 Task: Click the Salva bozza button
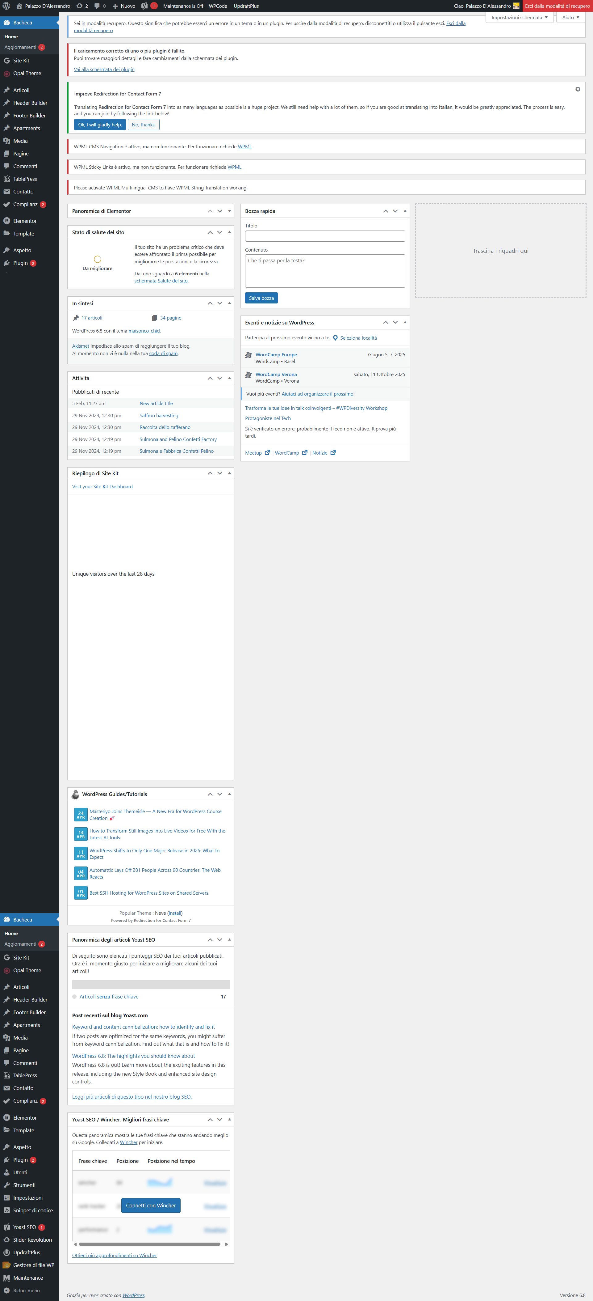point(261,298)
